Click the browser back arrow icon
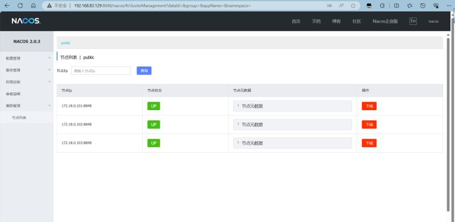 [x=7, y=6]
